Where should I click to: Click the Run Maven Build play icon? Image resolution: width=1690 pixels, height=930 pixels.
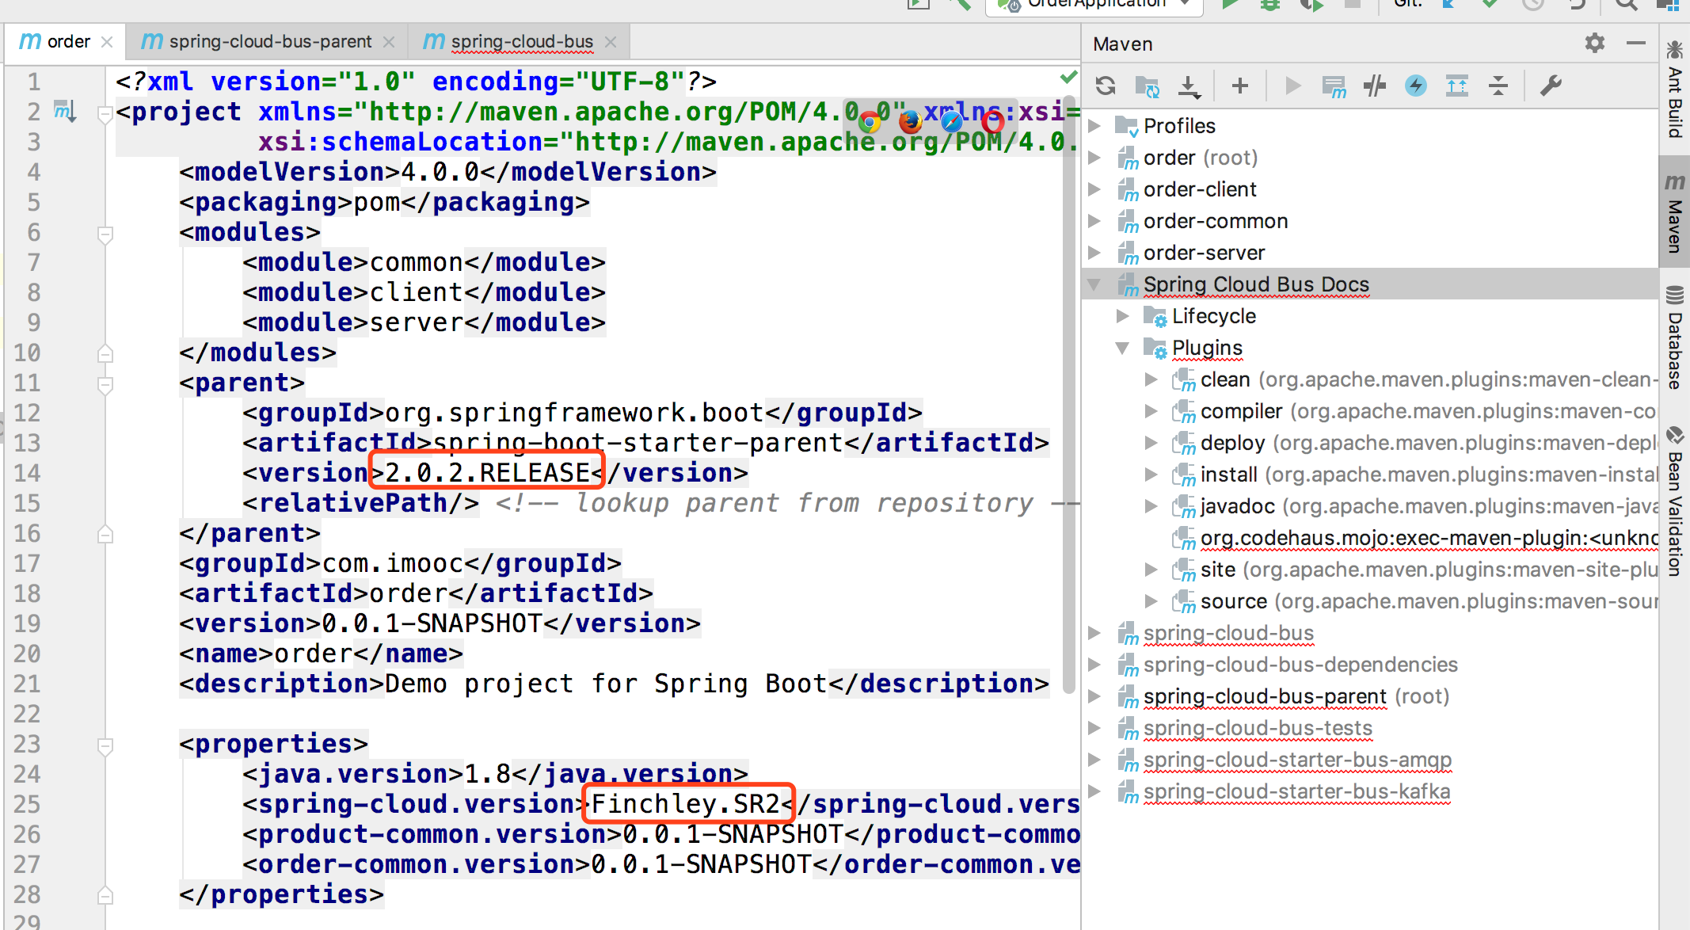1292,86
